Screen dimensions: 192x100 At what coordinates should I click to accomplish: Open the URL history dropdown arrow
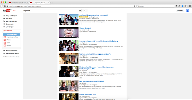click(133, 6)
